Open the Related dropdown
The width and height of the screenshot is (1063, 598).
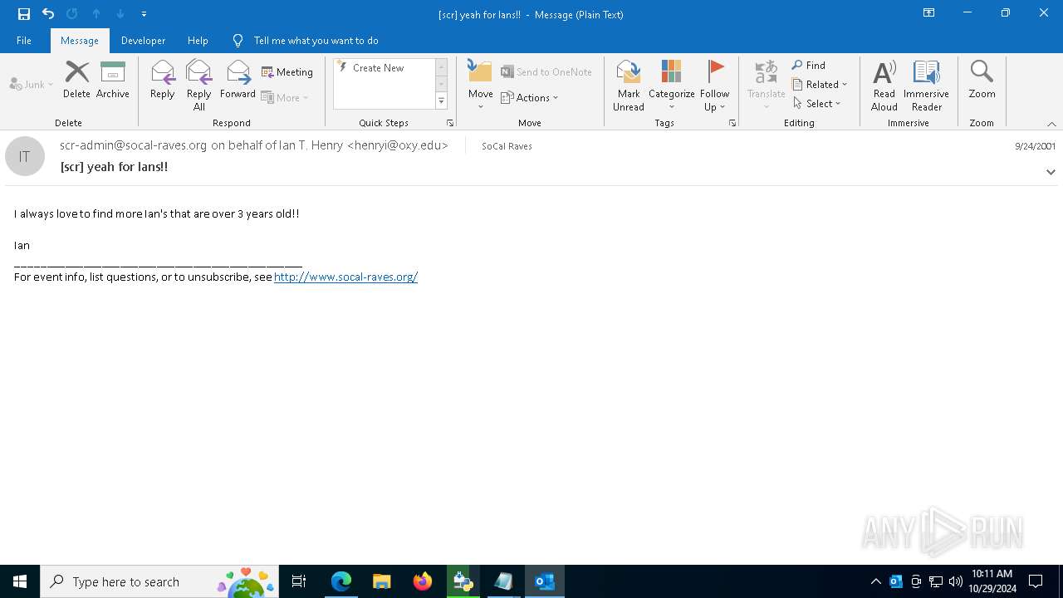click(x=820, y=85)
